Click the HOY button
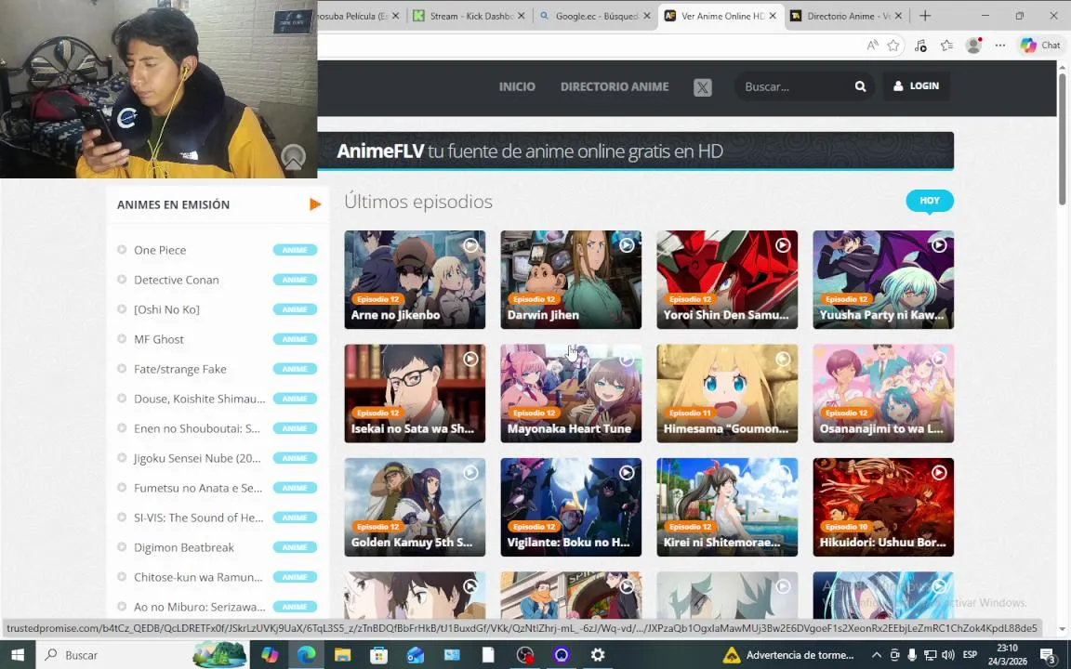The width and height of the screenshot is (1071, 669). tap(930, 201)
